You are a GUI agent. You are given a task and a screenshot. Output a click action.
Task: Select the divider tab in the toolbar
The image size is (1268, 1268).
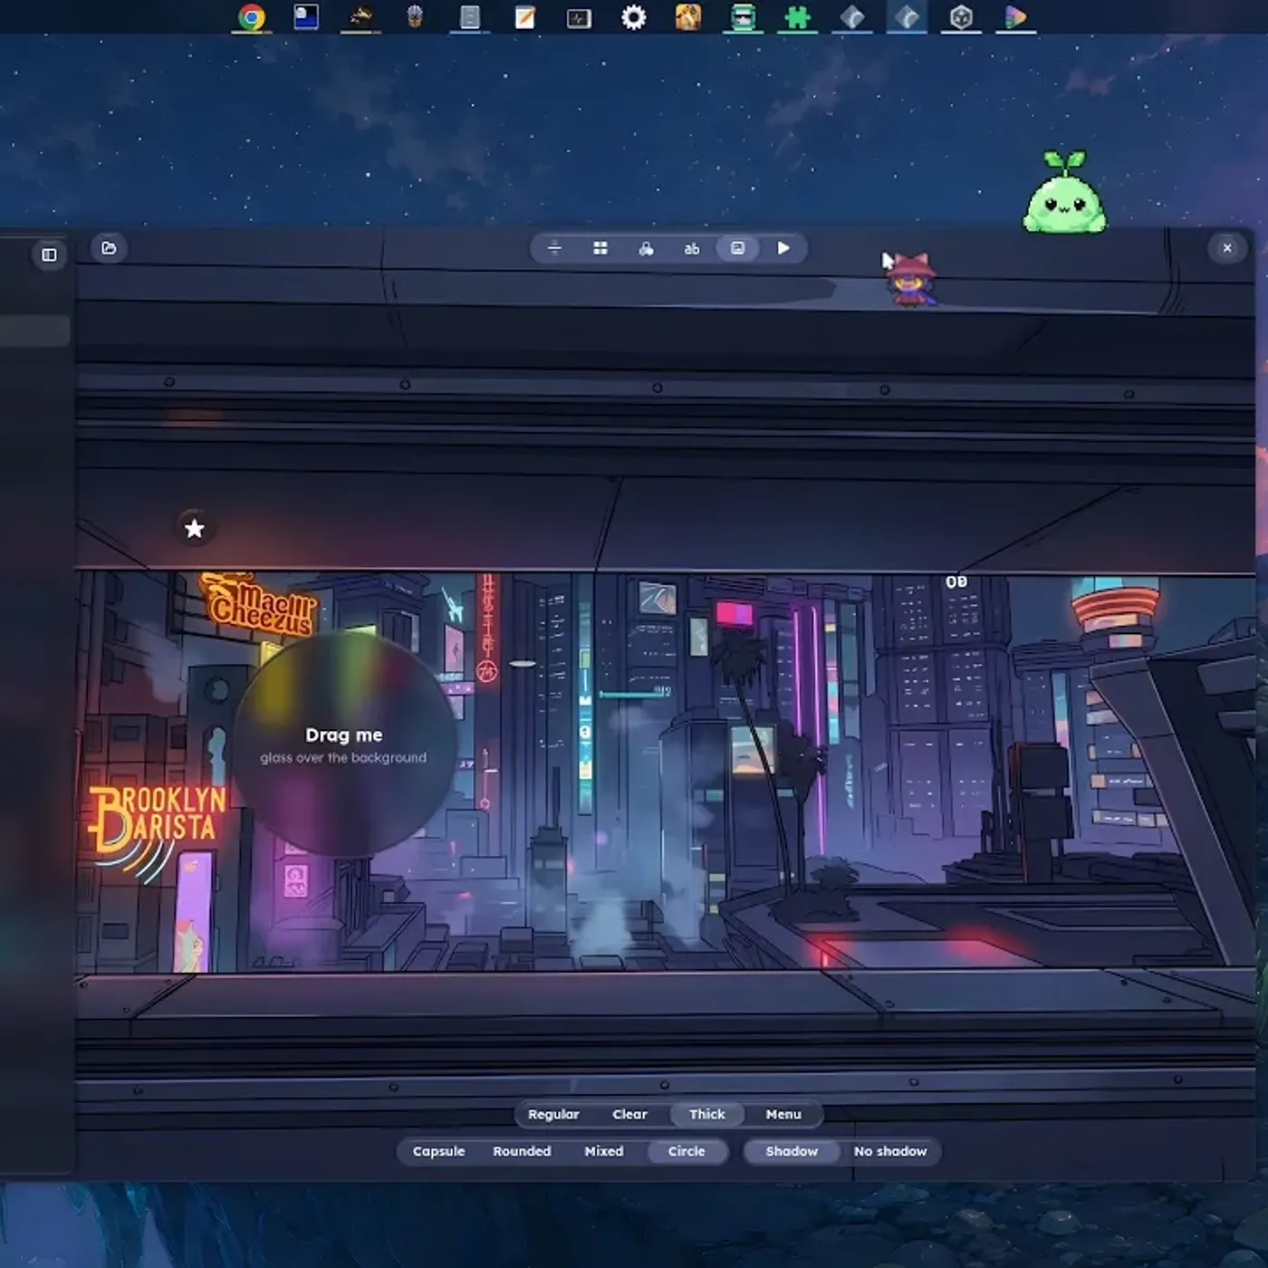coord(554,248)
